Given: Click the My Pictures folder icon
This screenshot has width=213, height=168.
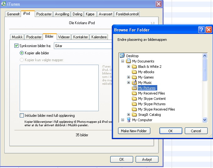Looking at the screenshot, I should pyautogui.click(x=134, y=88).
